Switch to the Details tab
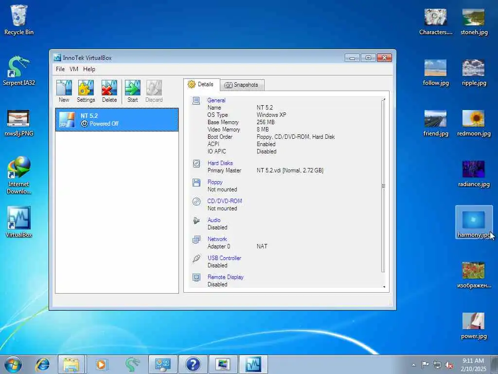Screen dimensions: 498x374 pos(201,84)
